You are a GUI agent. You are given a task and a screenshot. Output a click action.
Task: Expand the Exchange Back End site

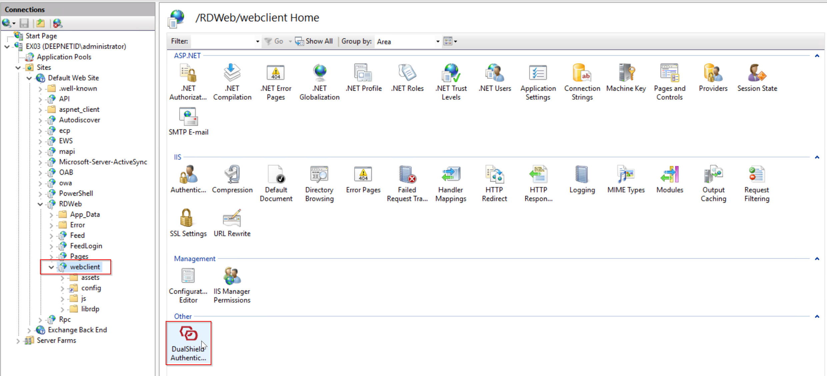click(29, 330)
